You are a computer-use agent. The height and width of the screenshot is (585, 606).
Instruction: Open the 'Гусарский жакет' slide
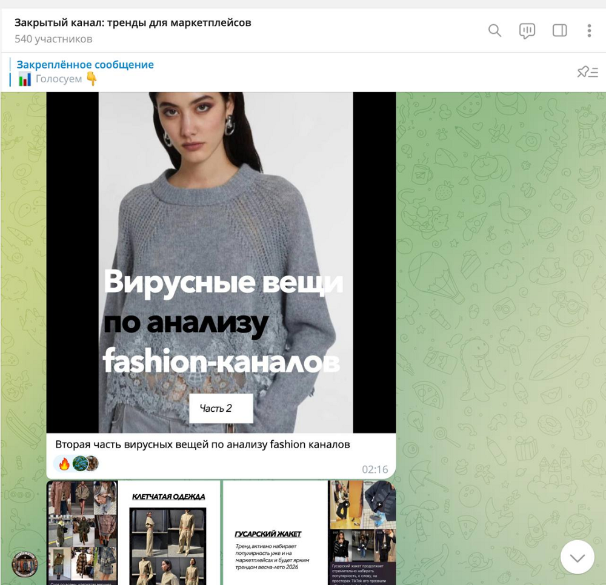[275, 532]
